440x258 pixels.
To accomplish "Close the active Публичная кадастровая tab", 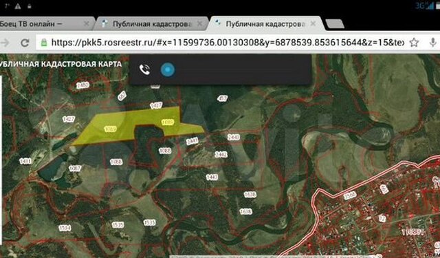I will [313, 24].
